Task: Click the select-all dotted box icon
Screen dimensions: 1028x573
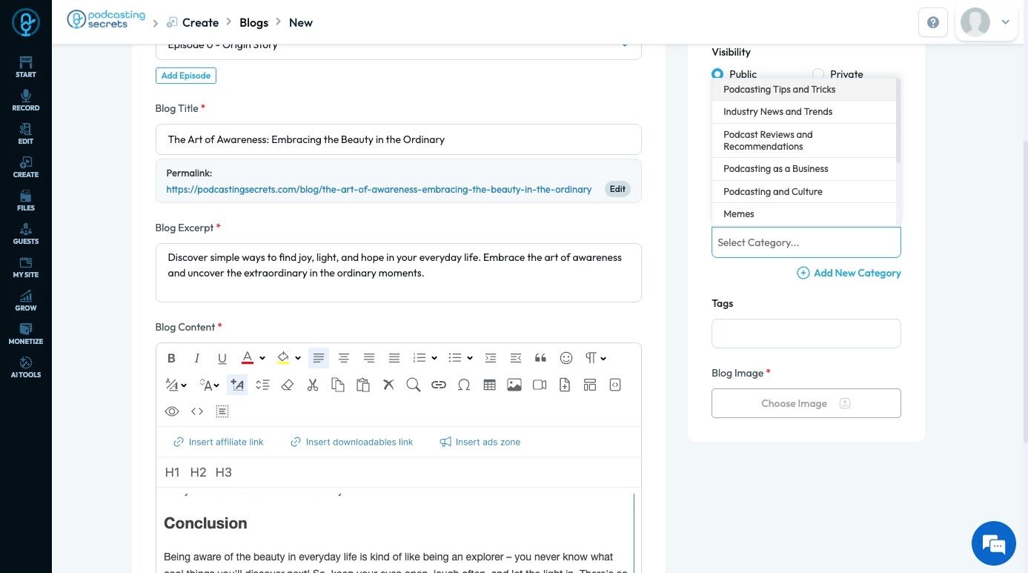Action: coord(222,411)
